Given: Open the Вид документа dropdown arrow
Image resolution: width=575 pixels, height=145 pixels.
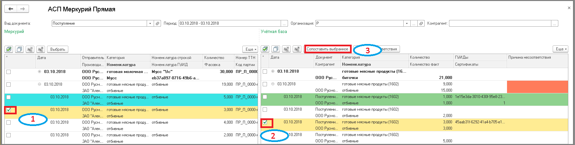Looking at the screenshot, I should coord(150,23).
